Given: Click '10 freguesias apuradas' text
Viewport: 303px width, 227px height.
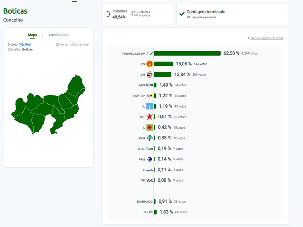Looking at the screenshot, I should pos(201,17).
